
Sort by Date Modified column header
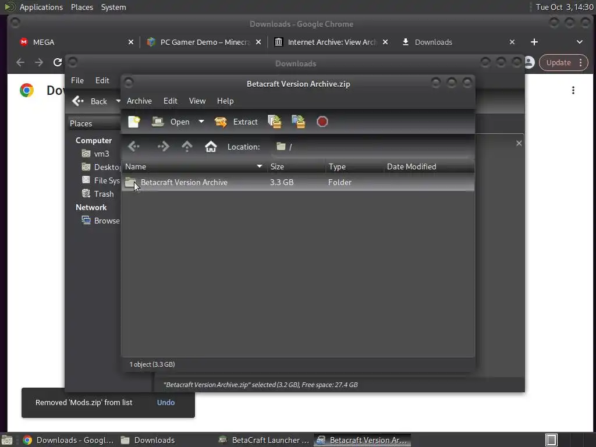tap(429, 167)
